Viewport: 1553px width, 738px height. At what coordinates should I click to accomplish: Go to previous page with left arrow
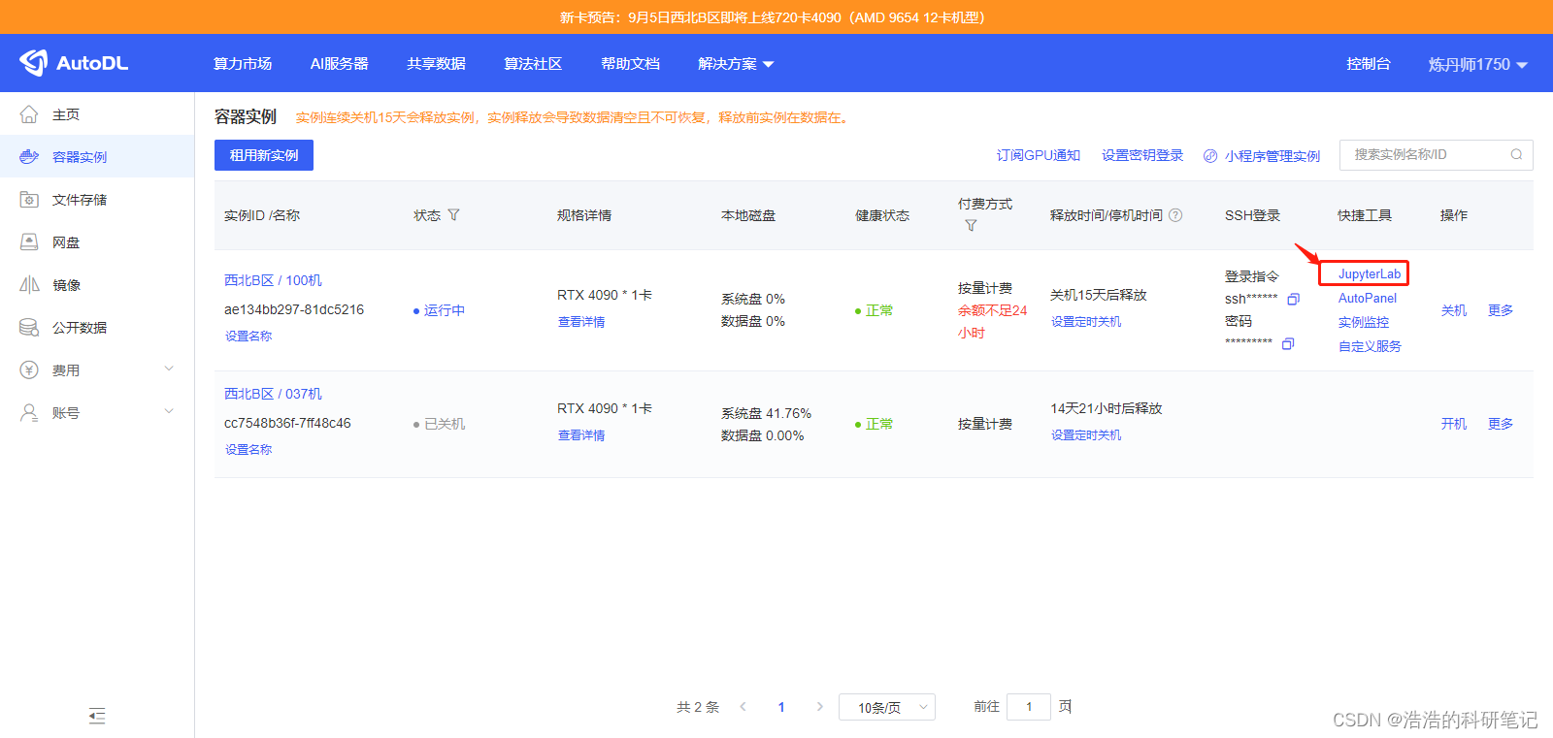tap(743, 707)
